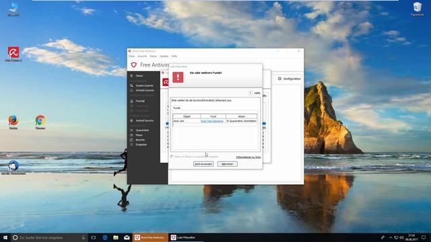Show hidden system tray icons
Image resolution: width=431 pixels, height=242 pixels.
(391, 237)
